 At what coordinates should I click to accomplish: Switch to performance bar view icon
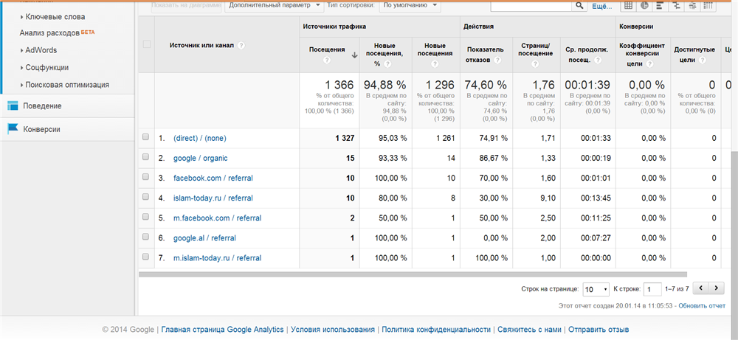pyautogui.click(x=659, y=6)
